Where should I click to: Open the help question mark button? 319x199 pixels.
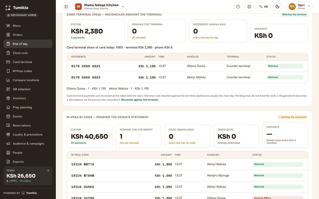238,7
